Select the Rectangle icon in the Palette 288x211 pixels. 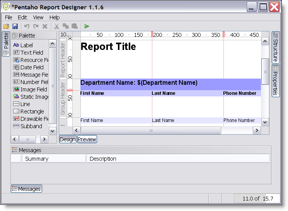click(x=16, y=111)
